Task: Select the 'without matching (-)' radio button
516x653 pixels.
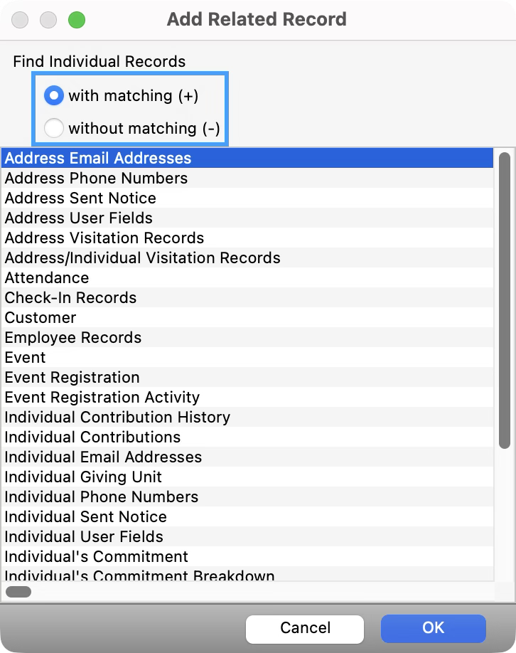Action: (54, 128)
